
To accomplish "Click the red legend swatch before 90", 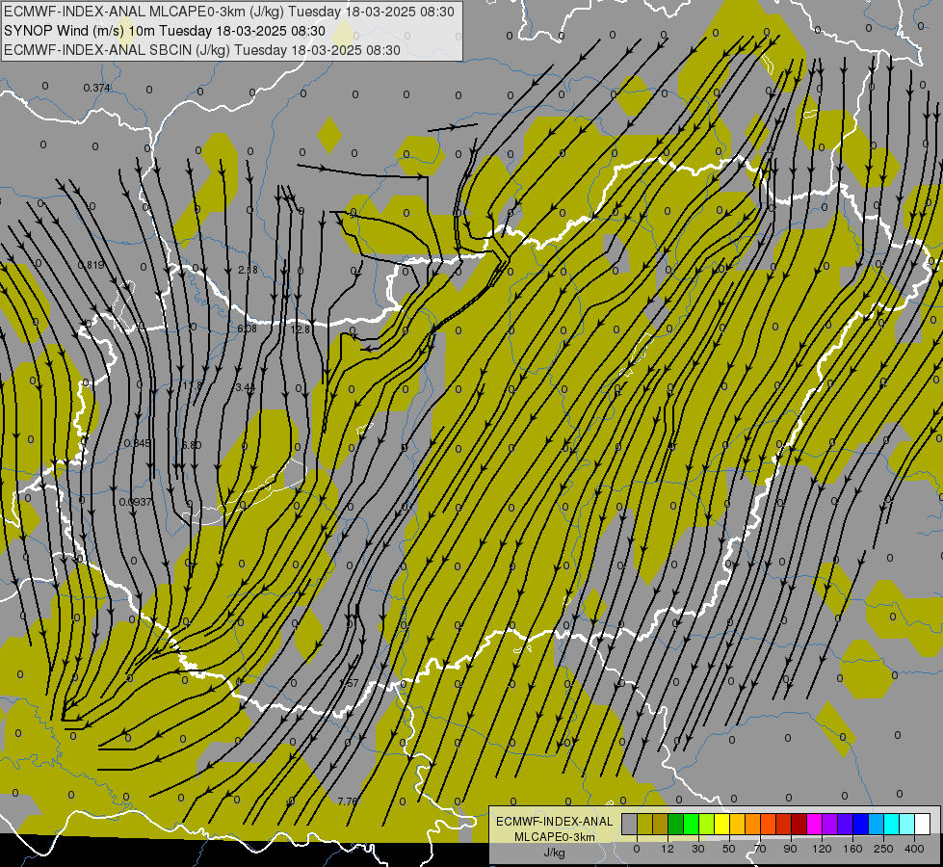I will [784, 824].
